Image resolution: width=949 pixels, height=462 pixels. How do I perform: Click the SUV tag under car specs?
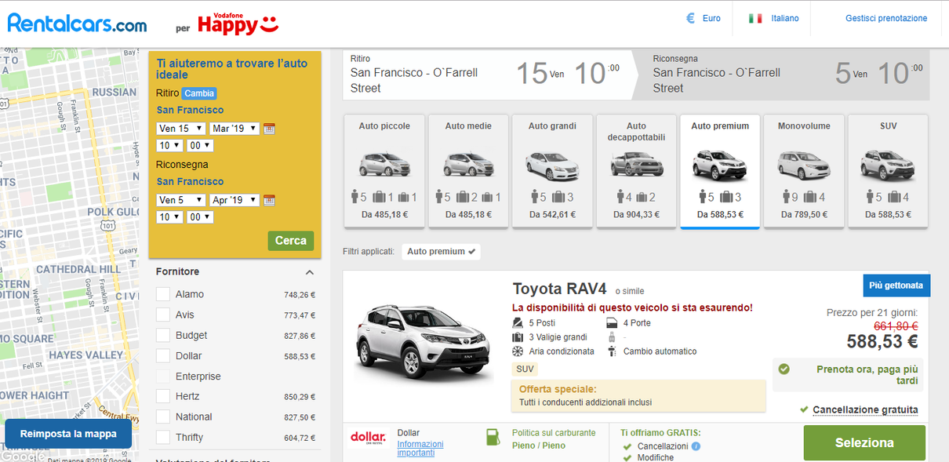coord(525,369)
